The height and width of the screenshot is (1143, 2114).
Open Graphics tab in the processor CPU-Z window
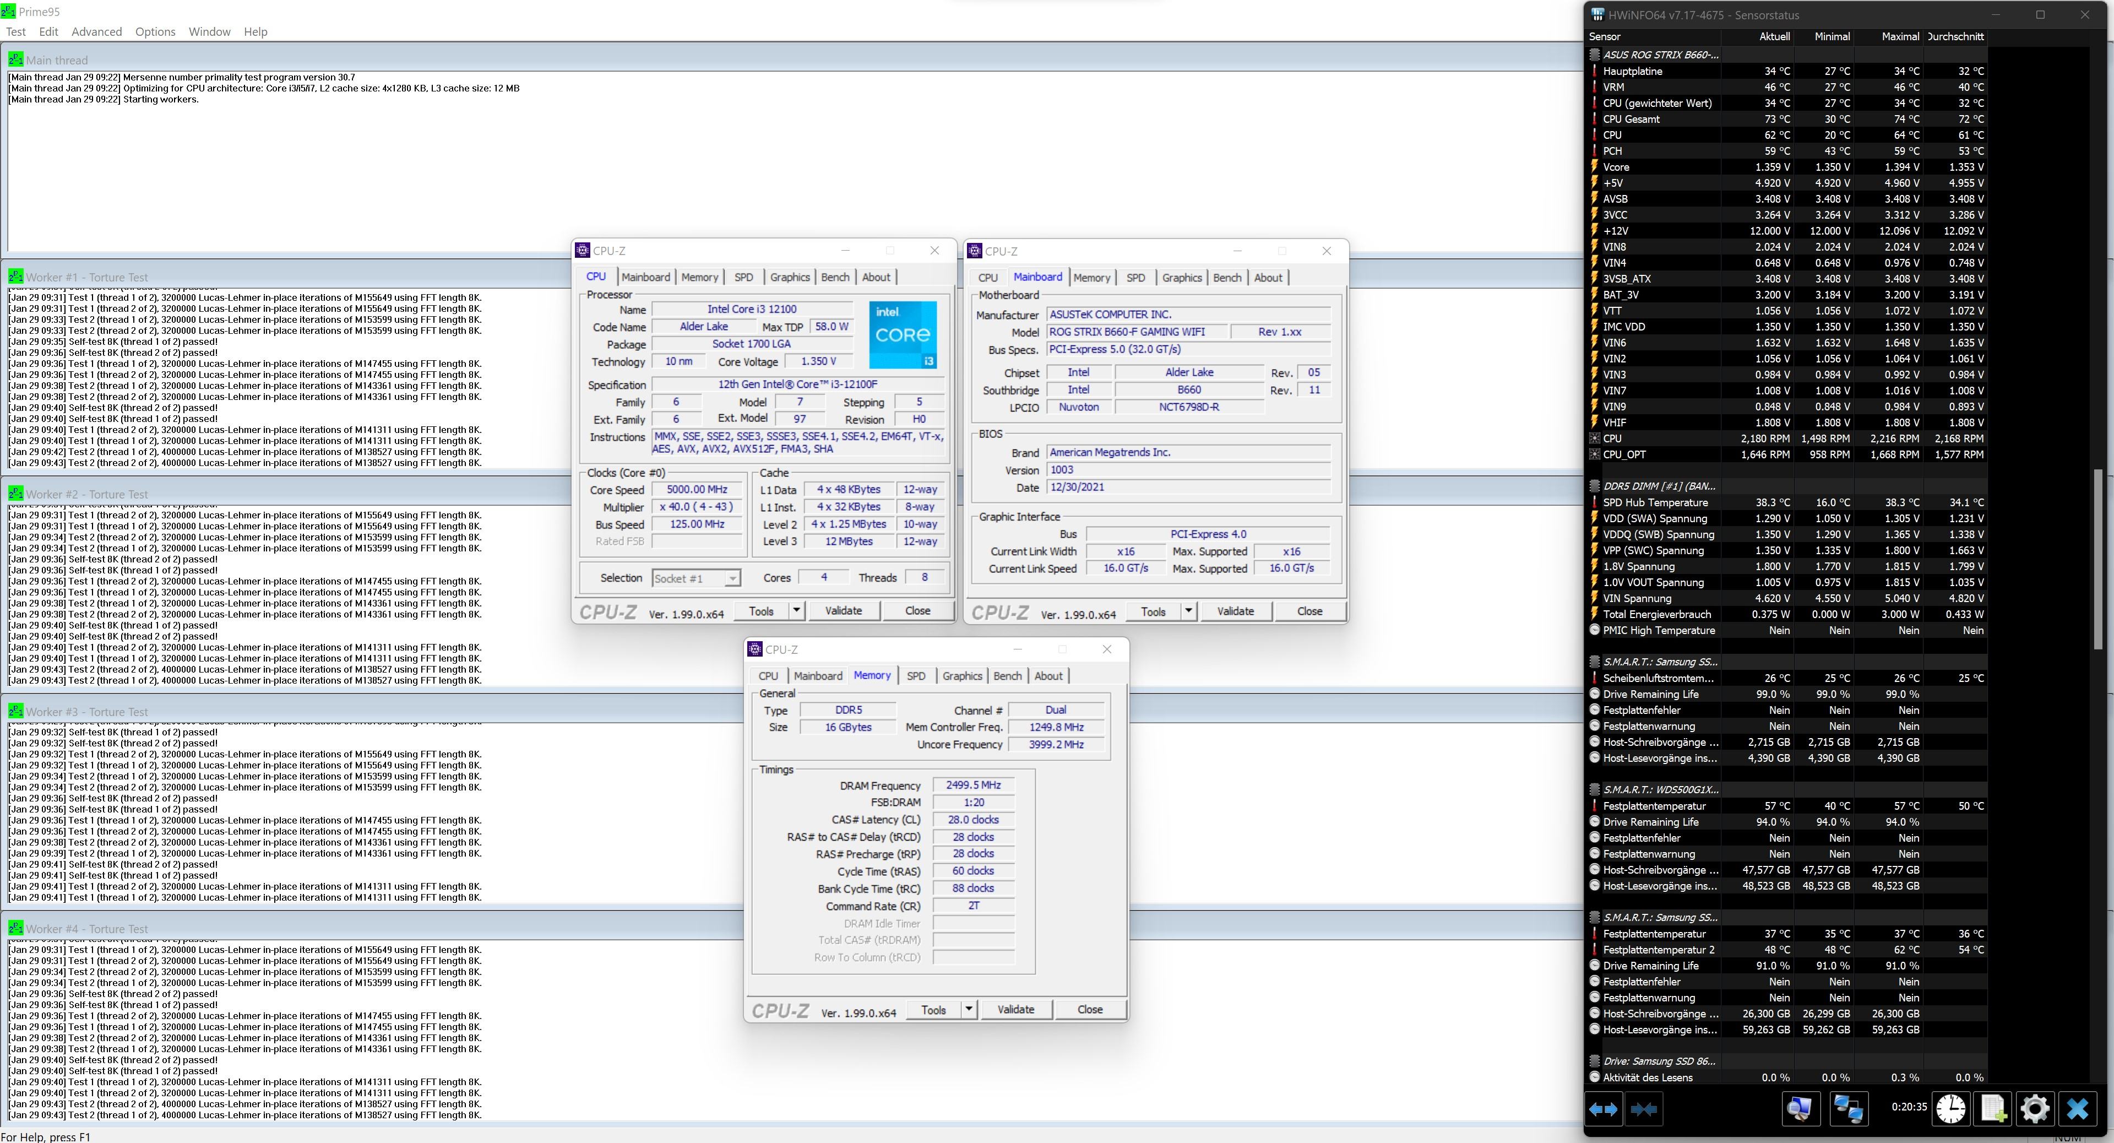tap(790, 277)
